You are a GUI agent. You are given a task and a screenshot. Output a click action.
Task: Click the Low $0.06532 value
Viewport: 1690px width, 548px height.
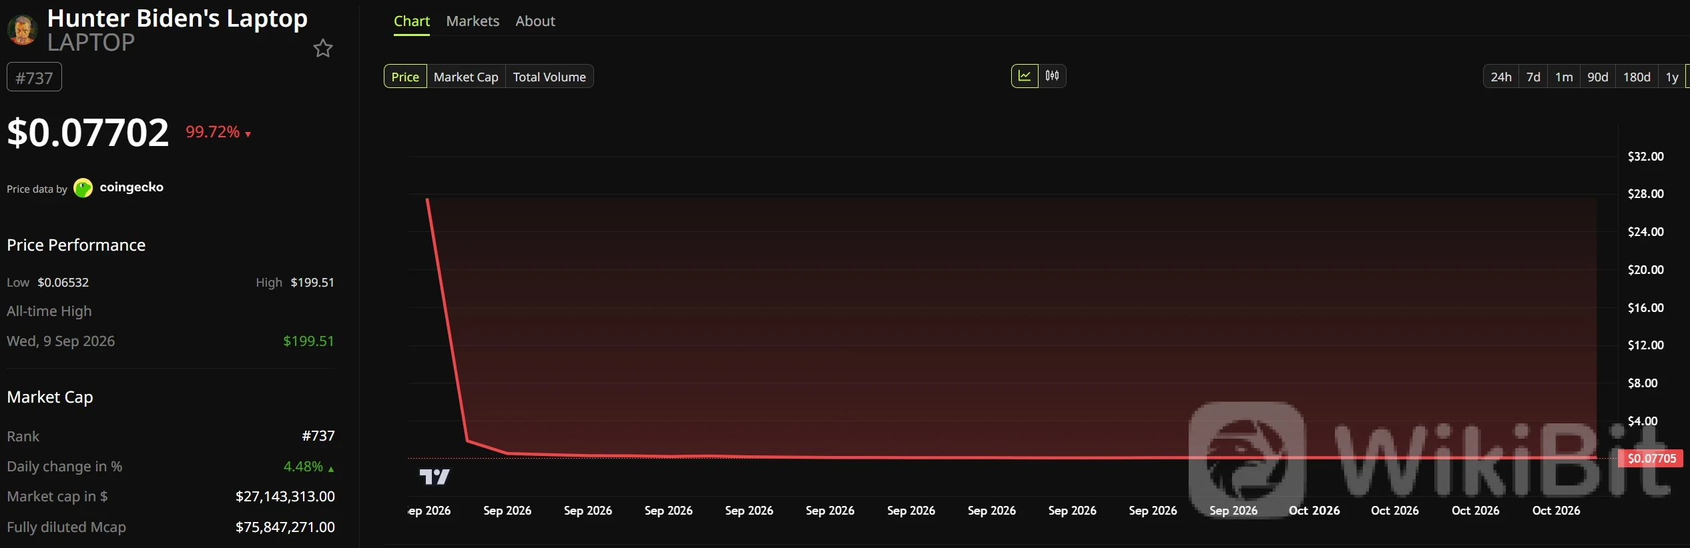(x=63, y=282)
